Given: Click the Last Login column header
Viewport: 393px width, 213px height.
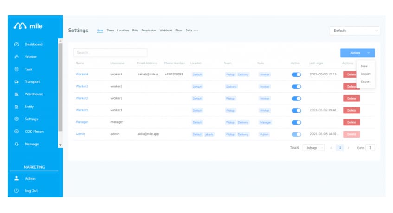Looking at the screenshot, I should [x=316, y=63].
